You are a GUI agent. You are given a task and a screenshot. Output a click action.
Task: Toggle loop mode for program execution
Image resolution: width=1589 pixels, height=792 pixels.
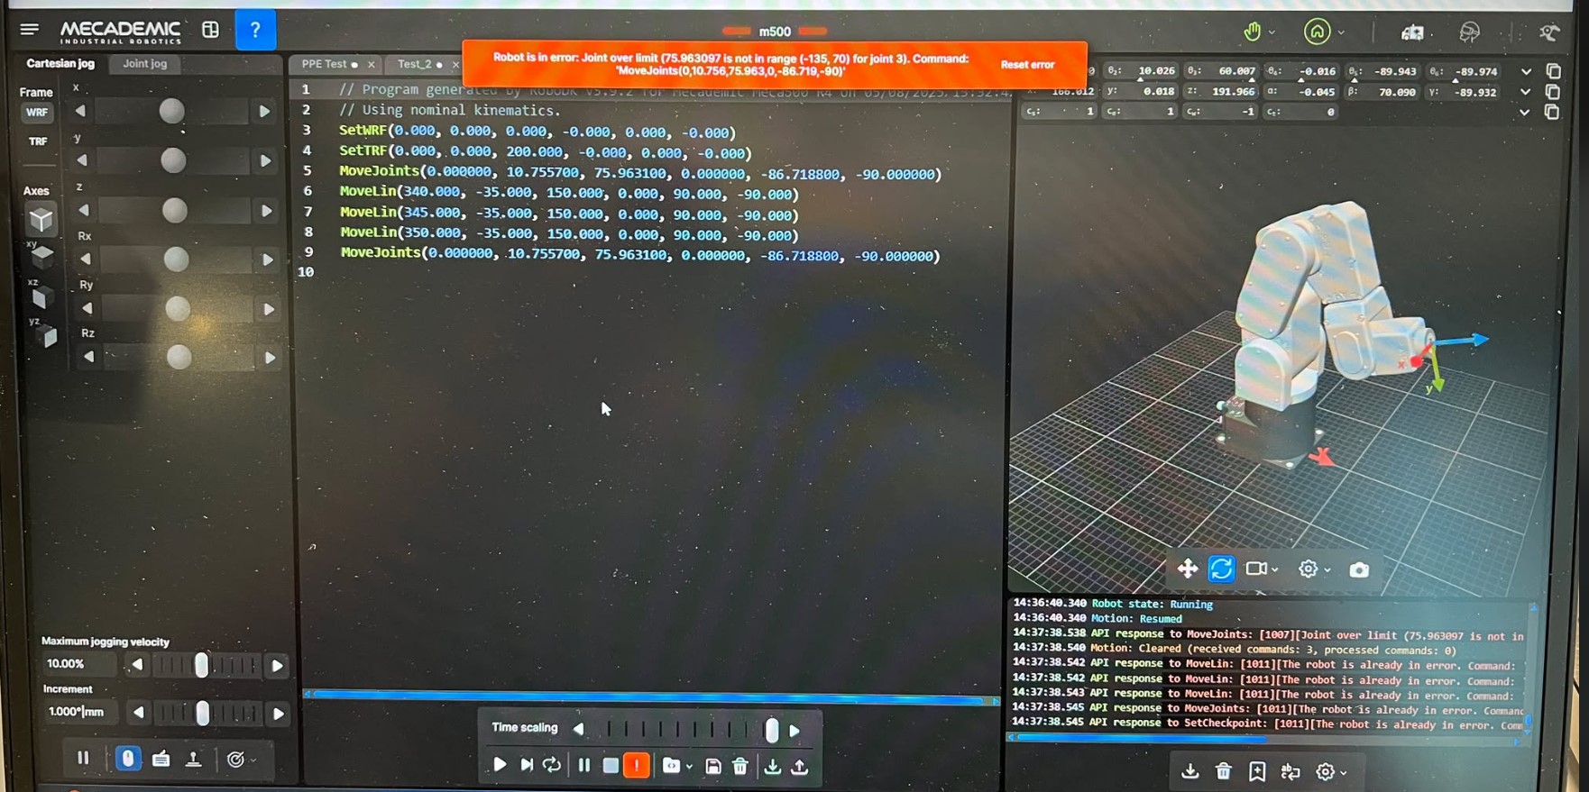pyautogui.click(x=552, y=766)
